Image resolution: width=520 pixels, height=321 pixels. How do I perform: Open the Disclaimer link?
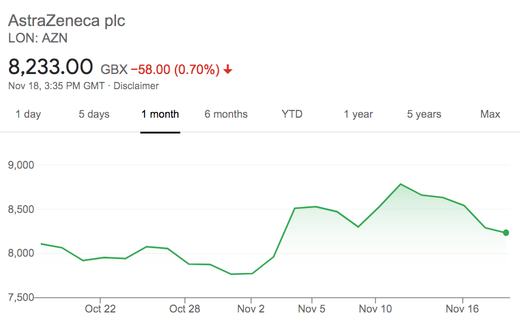[136, 86]
